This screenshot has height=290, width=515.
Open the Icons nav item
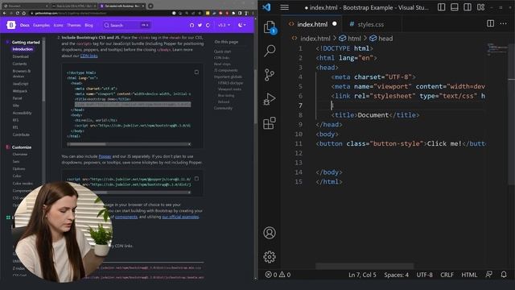(58, 25)
